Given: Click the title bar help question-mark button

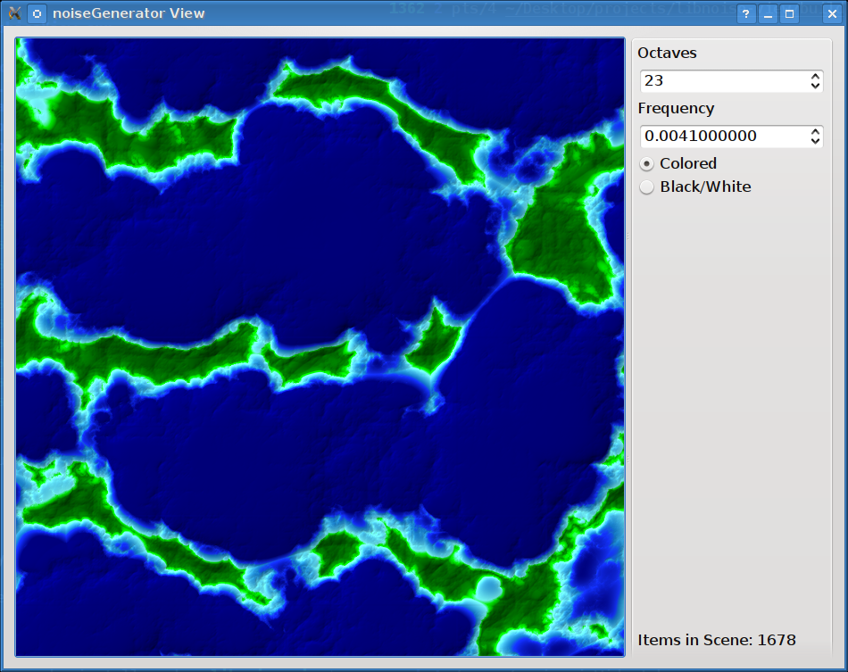Looking at the screenshot, I should tap(745, 14).
